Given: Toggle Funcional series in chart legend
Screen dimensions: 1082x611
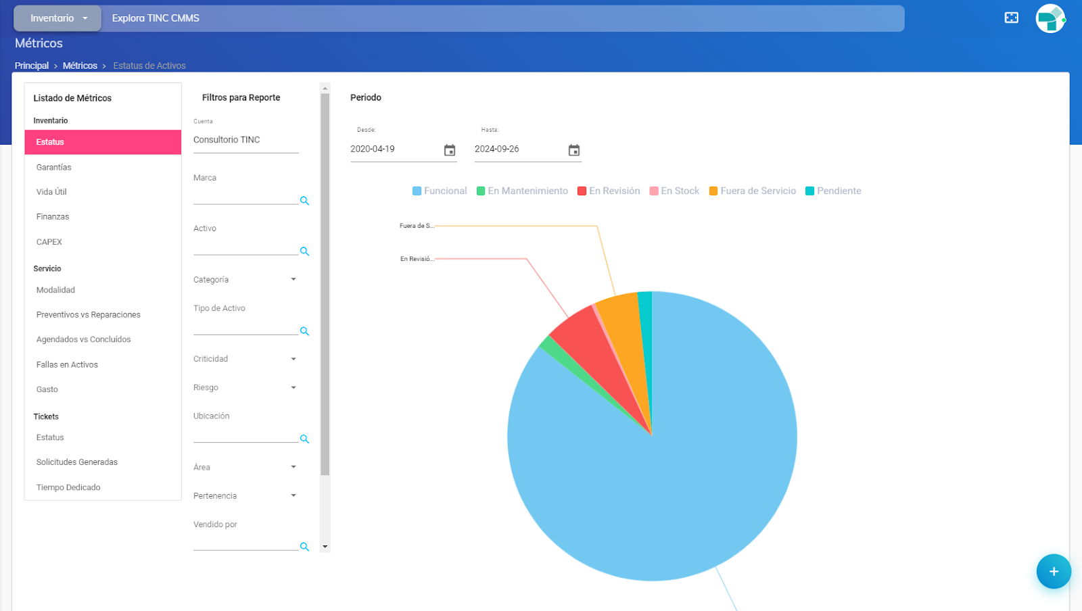Looking at the screenshot, I should tap(440, 191).
